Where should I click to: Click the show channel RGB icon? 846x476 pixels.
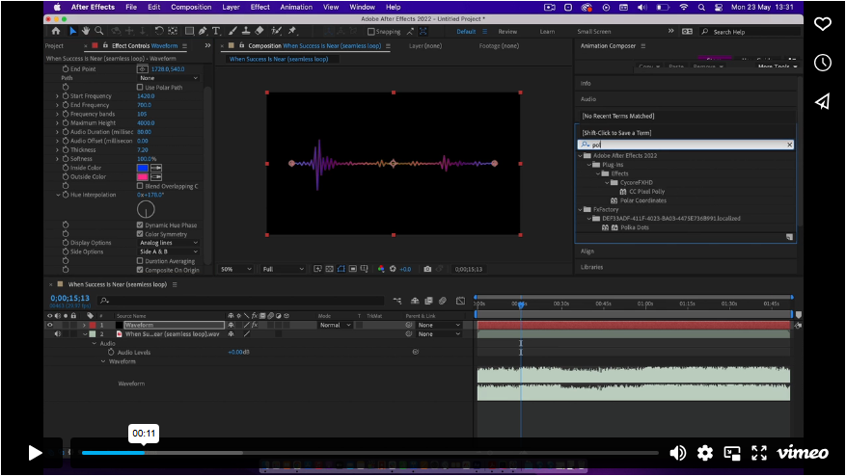click(381, 269)
